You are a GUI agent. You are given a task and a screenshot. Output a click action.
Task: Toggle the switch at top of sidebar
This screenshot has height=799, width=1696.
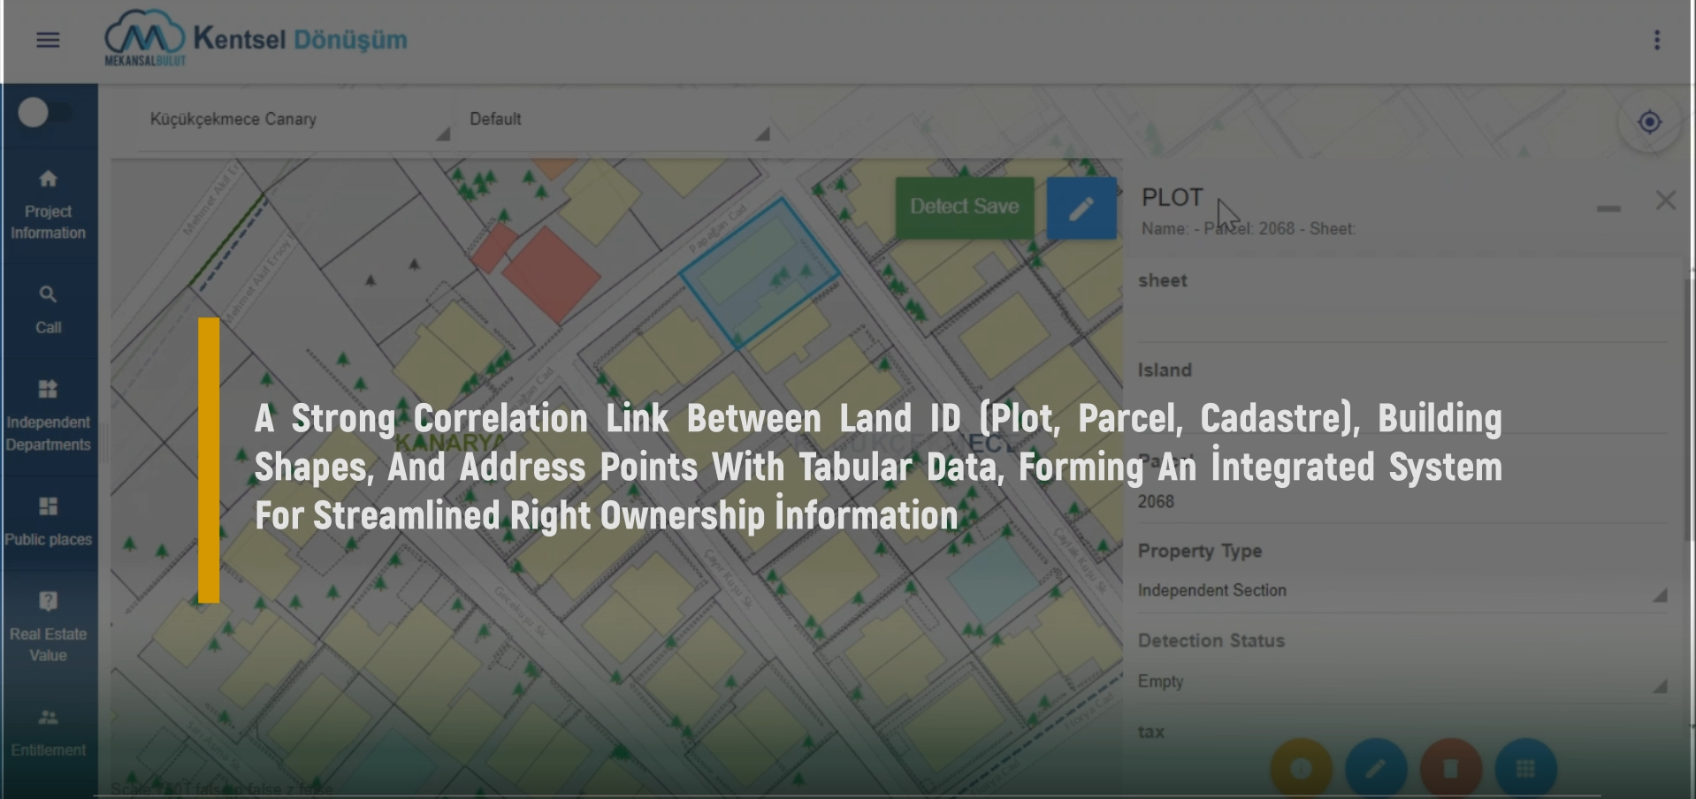(44, 113)
